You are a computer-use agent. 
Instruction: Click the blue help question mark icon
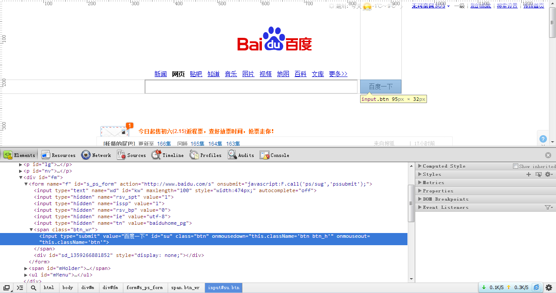pyautogui.click(x=543, y=139)
